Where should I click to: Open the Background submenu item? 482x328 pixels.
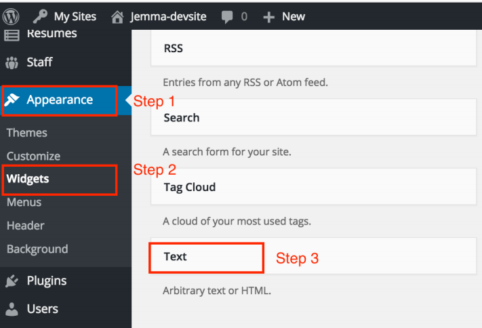(x=37, y=249)
